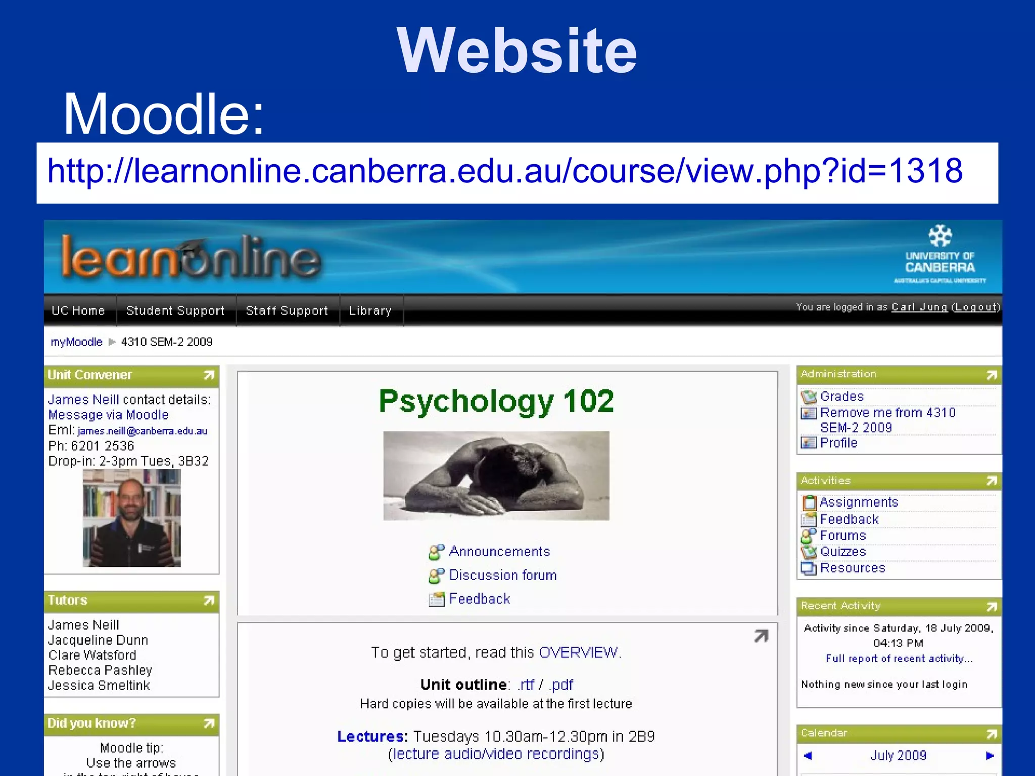The height and width of the screenshot is (776, 1035).
Task: Click the Resources icon
Action: [x=809, y=568]
